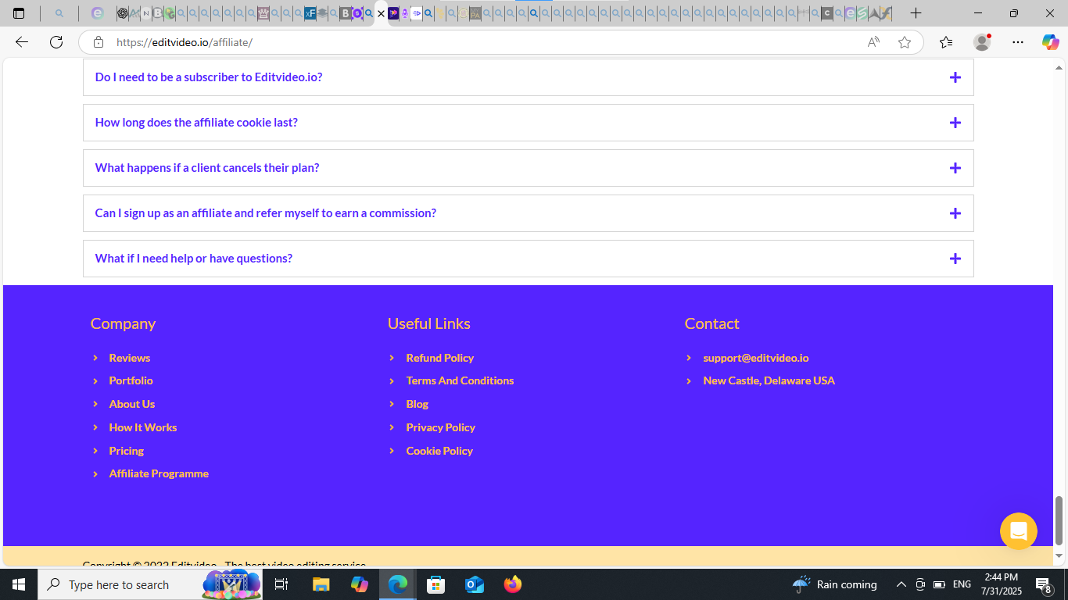Show hidden system tray icons
The width and height of the screenshot is (1068, 600).
point(901,584)
